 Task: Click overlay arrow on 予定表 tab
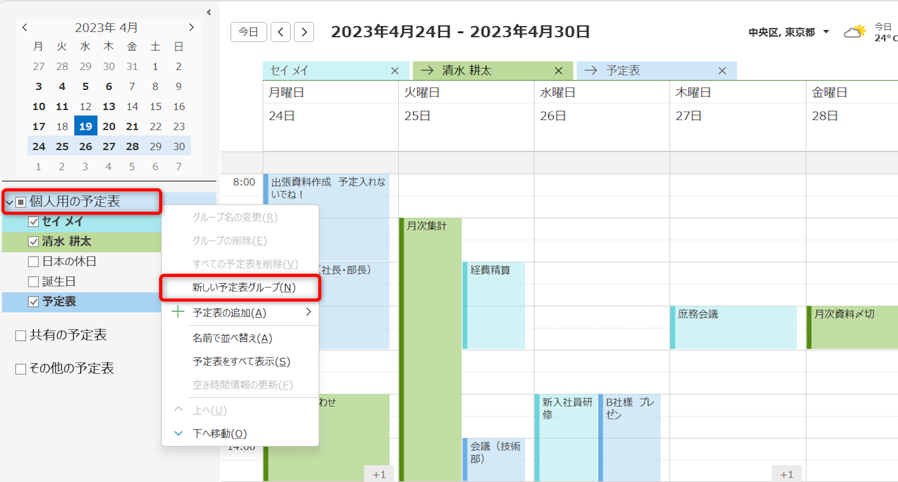pos(591,71)
